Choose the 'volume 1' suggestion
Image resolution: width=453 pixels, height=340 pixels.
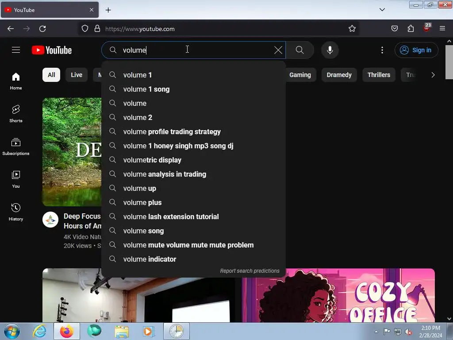(194, 75)
